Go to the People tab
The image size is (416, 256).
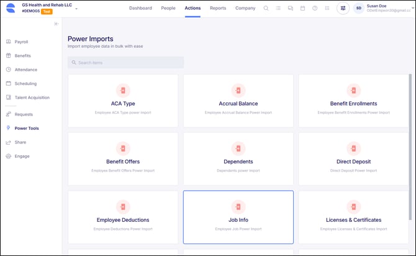click(168, 8)
